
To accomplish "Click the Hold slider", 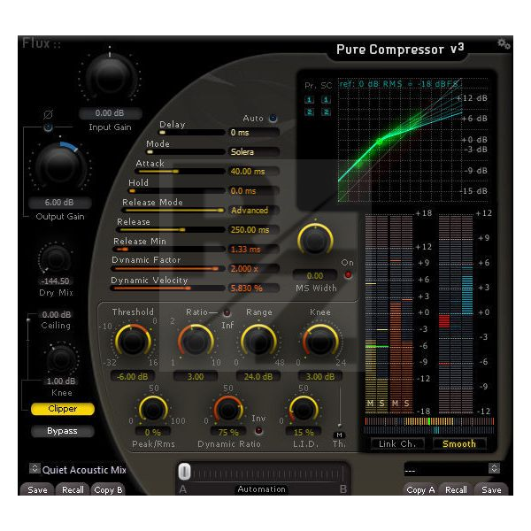I will click(177, 191).
